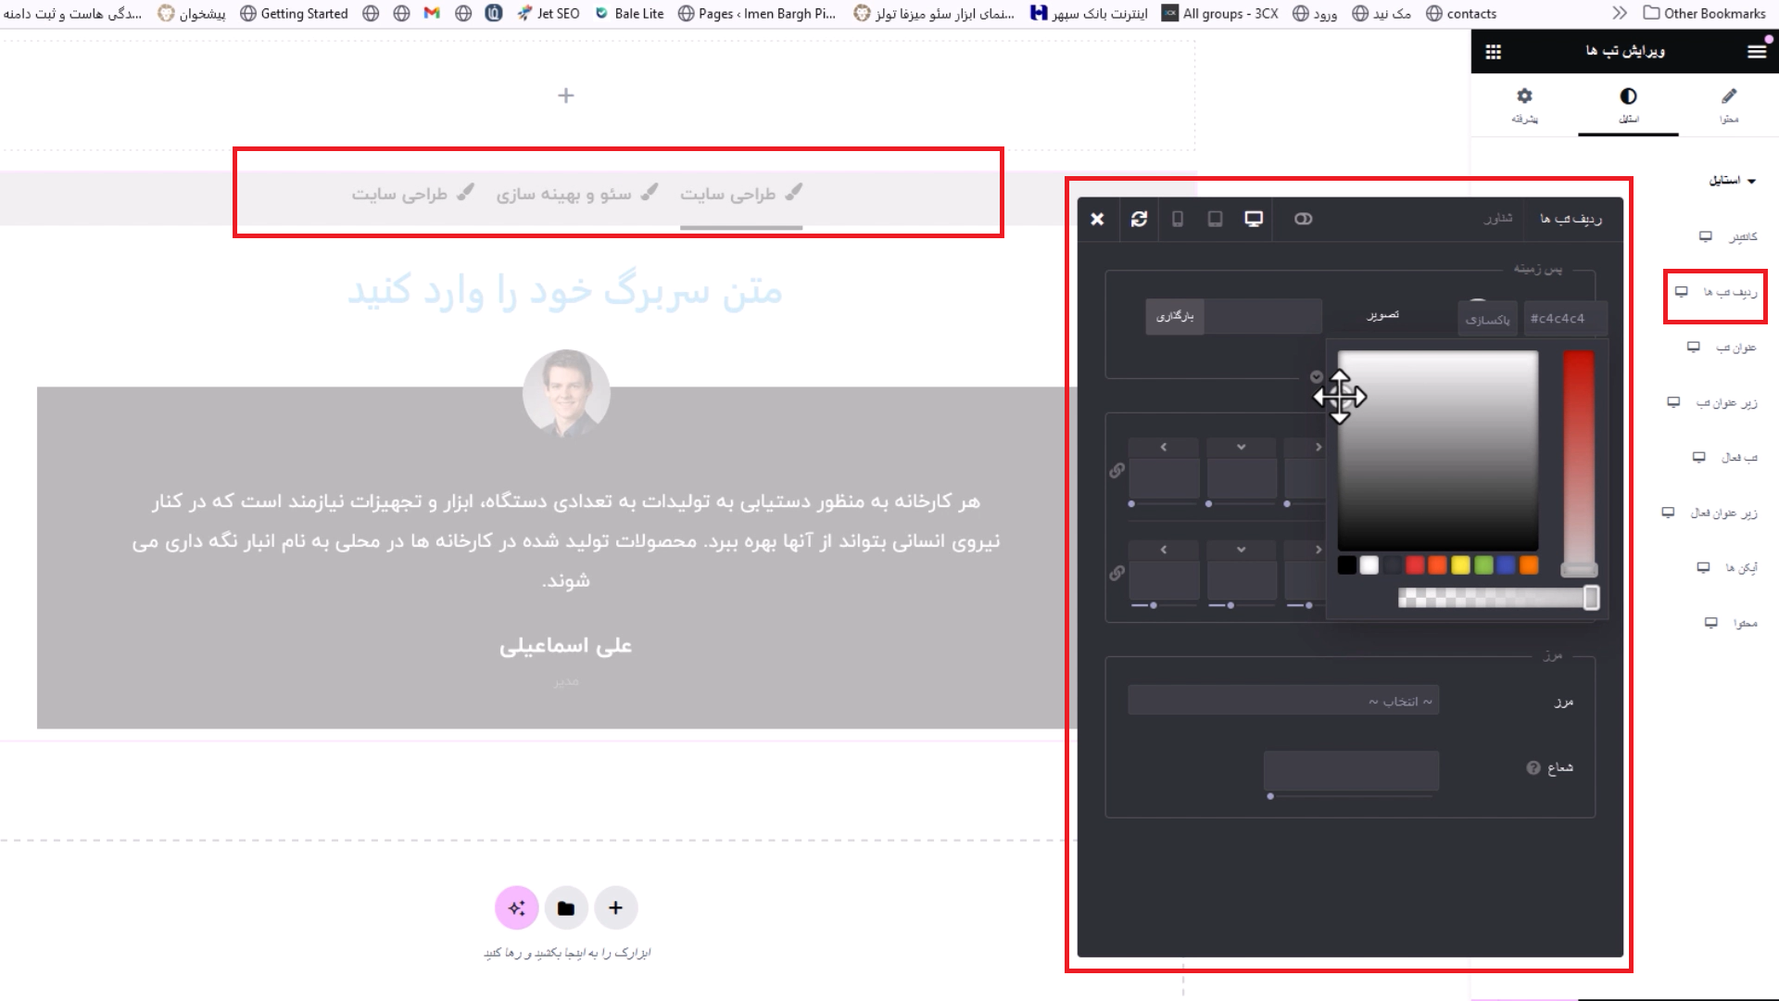Screen dimensions: 1779x1001
Task: Collapse the استایل section arrow
Action: pyautogui.click(x=1751, y=182)
